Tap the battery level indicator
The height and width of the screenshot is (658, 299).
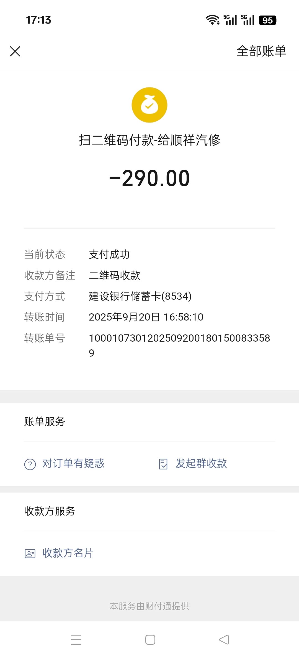tap(267, 20)
